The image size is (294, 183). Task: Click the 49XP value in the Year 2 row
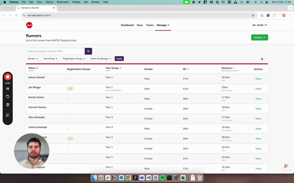tap(186, 139)
